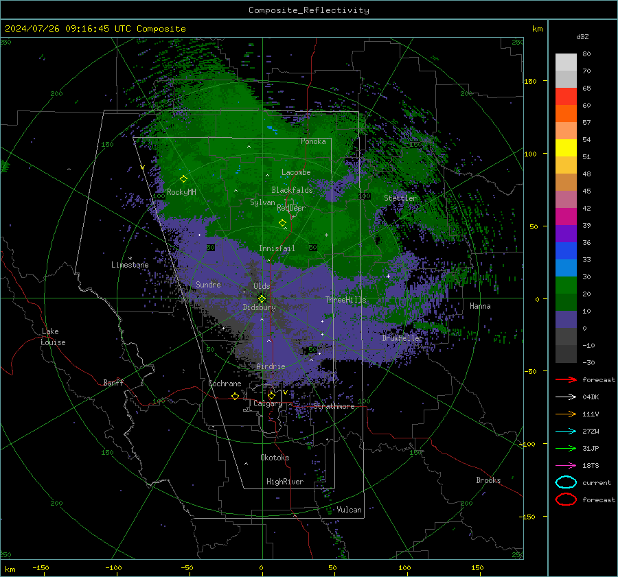Click the Blackfalds label on map
Viewport: 618px width, 577px height.
292,190
